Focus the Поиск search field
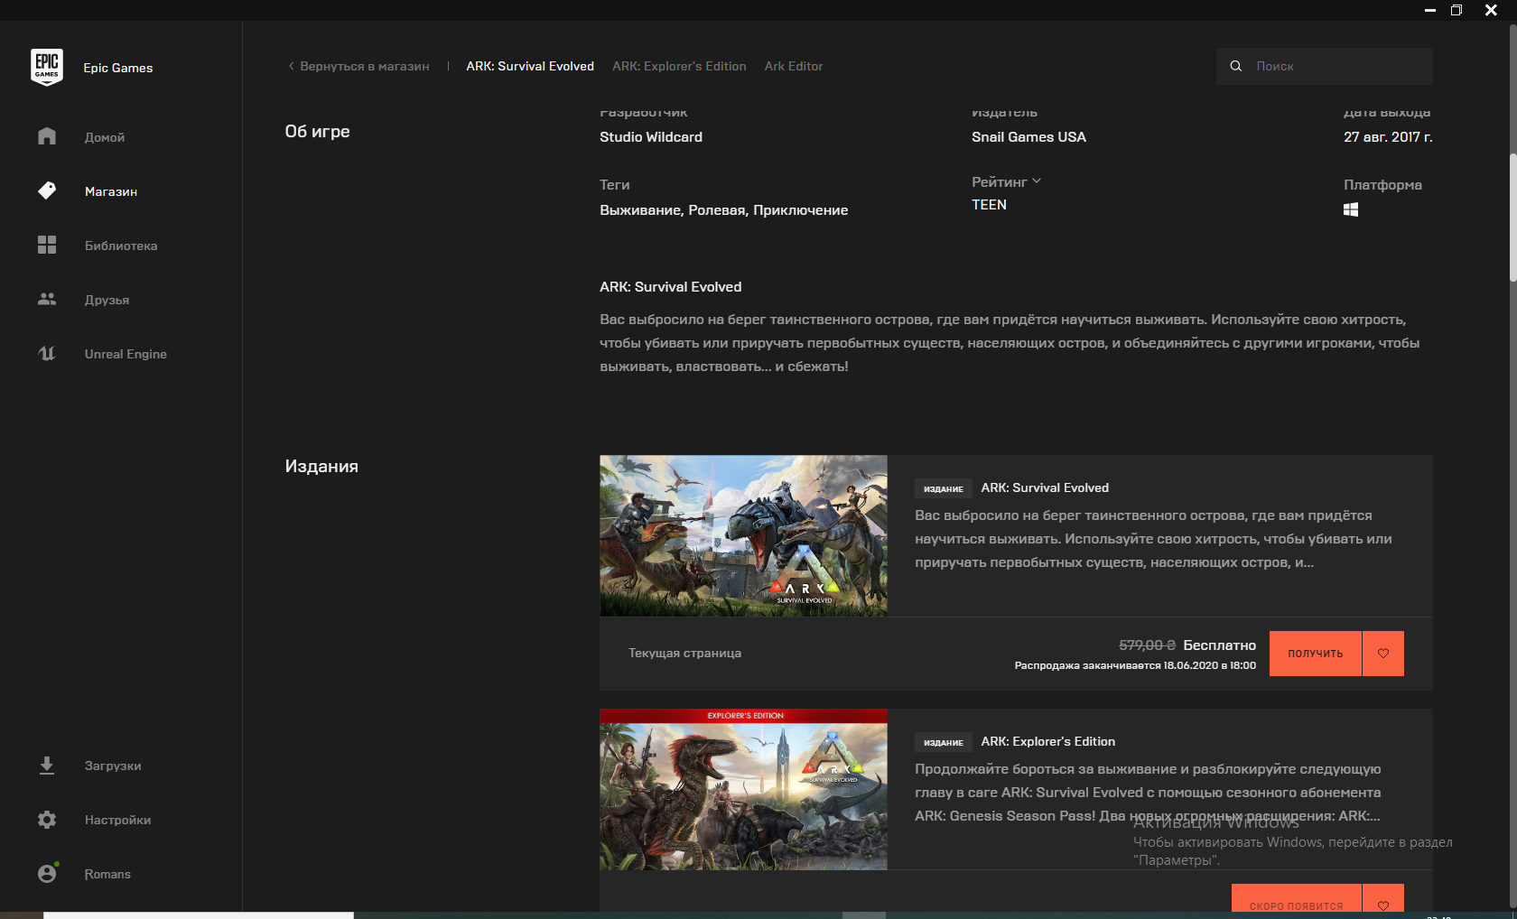 tap(1325, 66)
